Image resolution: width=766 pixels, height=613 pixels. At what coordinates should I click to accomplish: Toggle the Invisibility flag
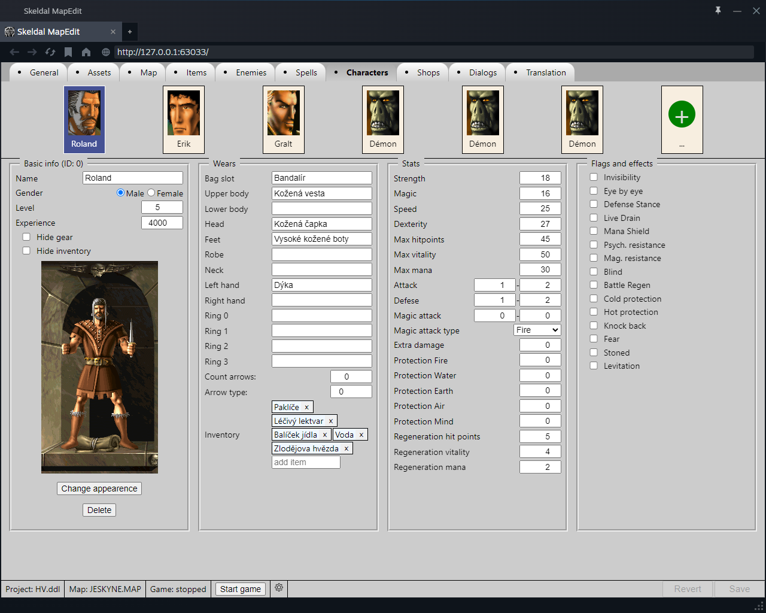tap(594, 177)
